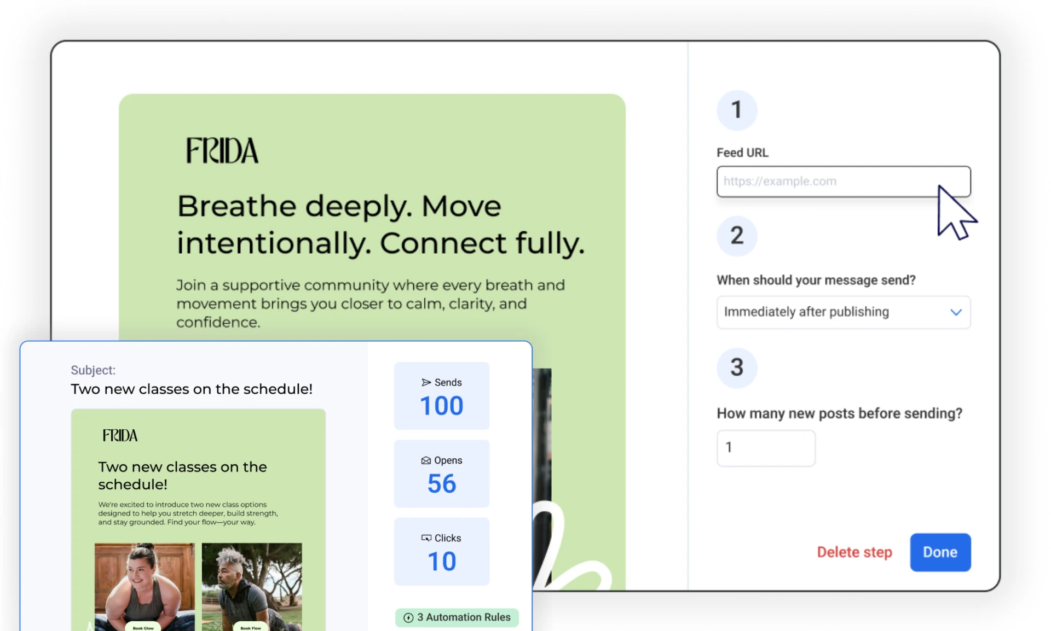Click the 'We're excited to introduce' paragraph

(x=188, y=513)
